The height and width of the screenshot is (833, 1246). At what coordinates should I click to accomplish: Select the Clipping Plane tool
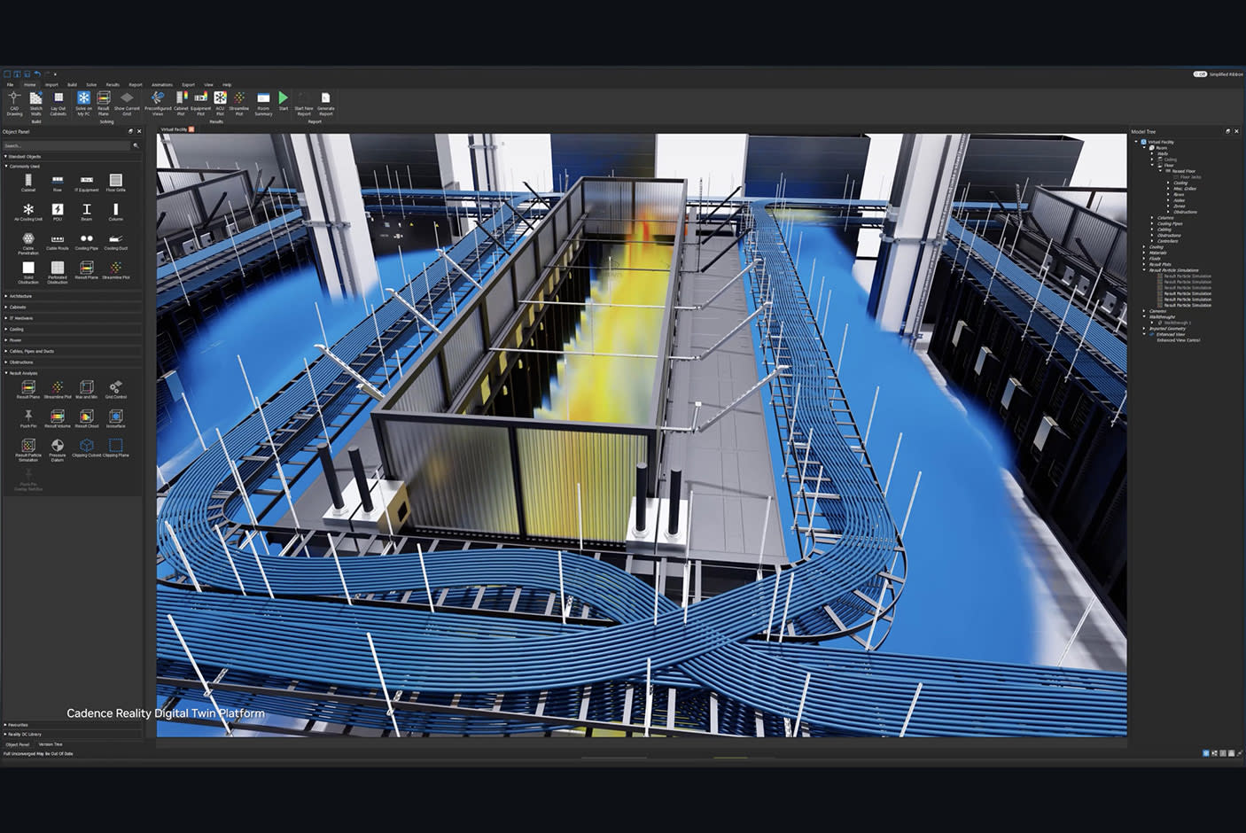[116, 447]
